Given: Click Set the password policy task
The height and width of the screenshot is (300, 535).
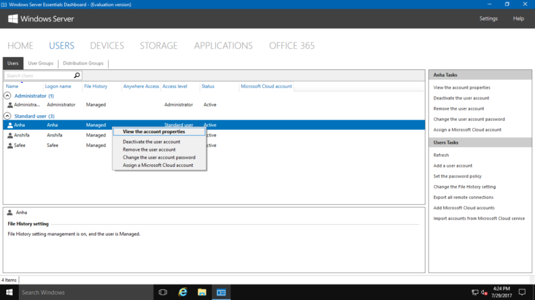Looking at the screenshot, I should (457, 176).
